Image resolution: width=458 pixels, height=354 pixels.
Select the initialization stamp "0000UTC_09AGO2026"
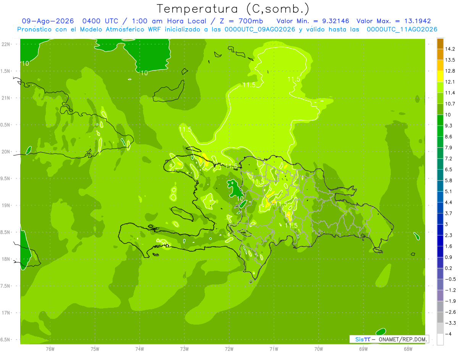pos(260,29)
